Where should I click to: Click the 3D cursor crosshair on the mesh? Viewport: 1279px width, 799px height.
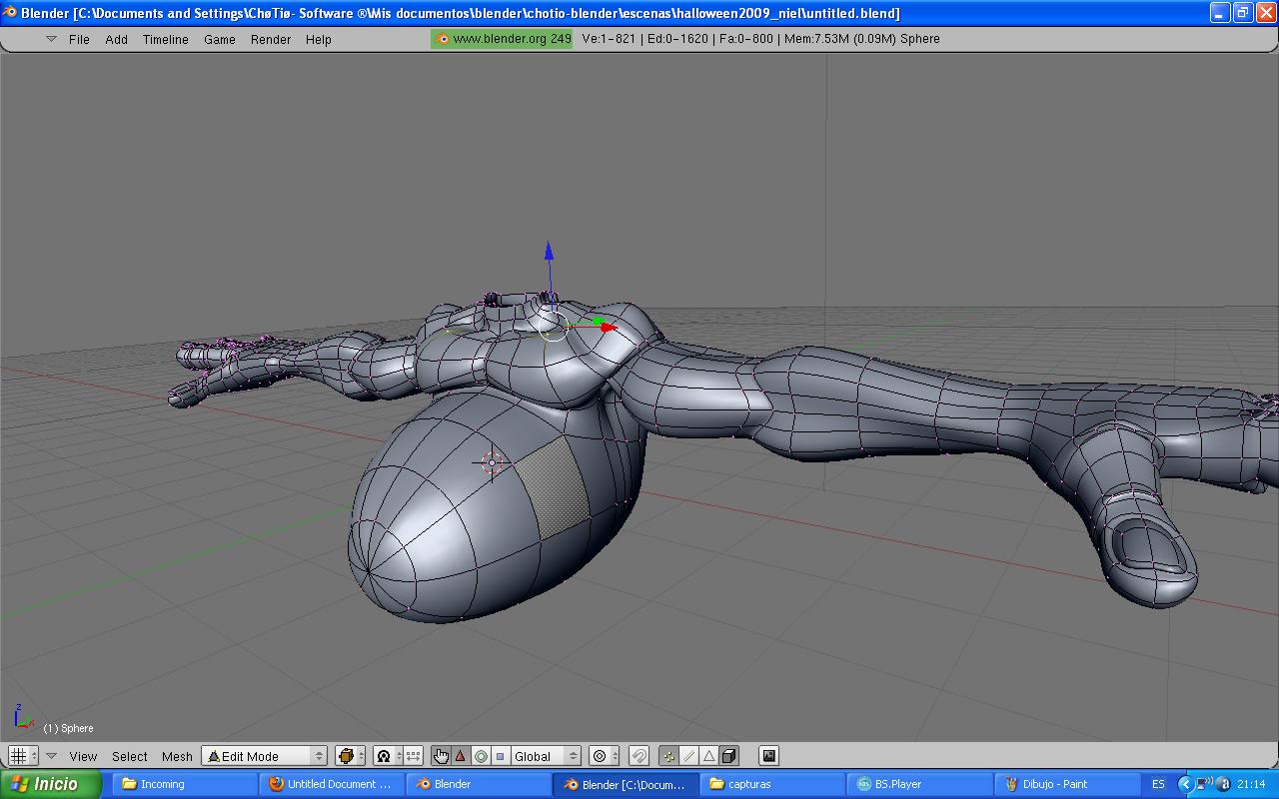point(492,462)
